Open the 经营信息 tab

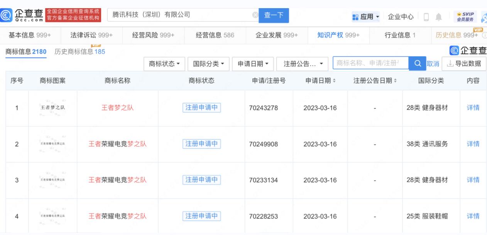pos(215,36)
